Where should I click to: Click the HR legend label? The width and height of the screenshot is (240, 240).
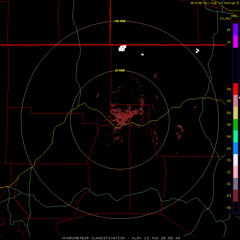click(229, 125)
